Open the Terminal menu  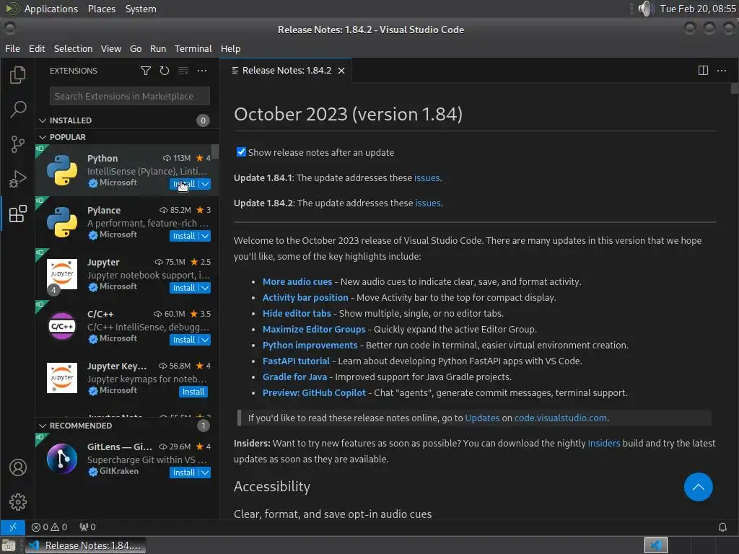click(x=193, y=48)
